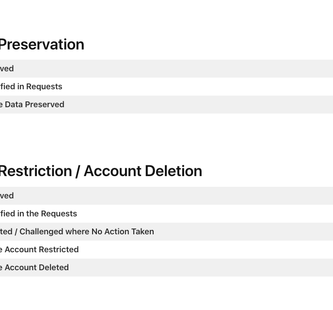Select the Account Deleted row
Image resolution: width=333 pixels, height=310 pixels.
[34, 268]
